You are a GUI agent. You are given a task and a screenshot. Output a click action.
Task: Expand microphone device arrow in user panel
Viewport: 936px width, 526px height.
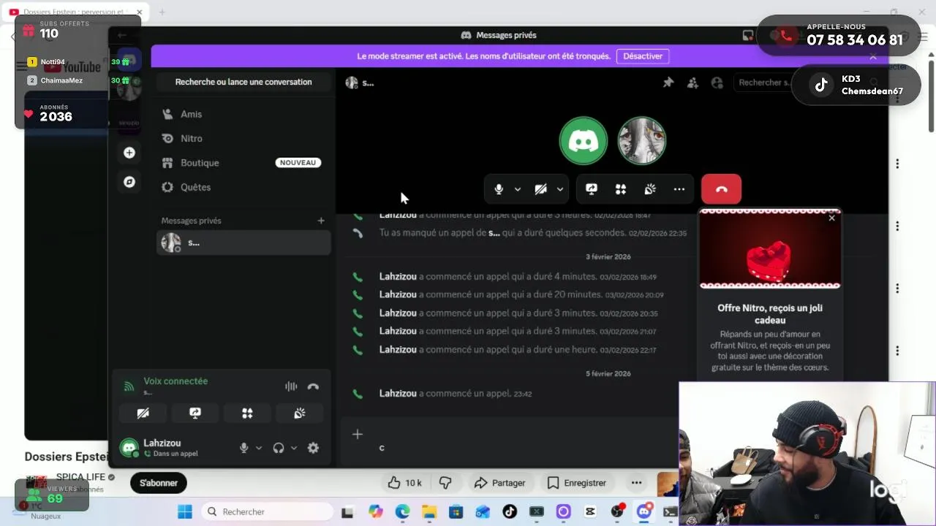point(258,448)
